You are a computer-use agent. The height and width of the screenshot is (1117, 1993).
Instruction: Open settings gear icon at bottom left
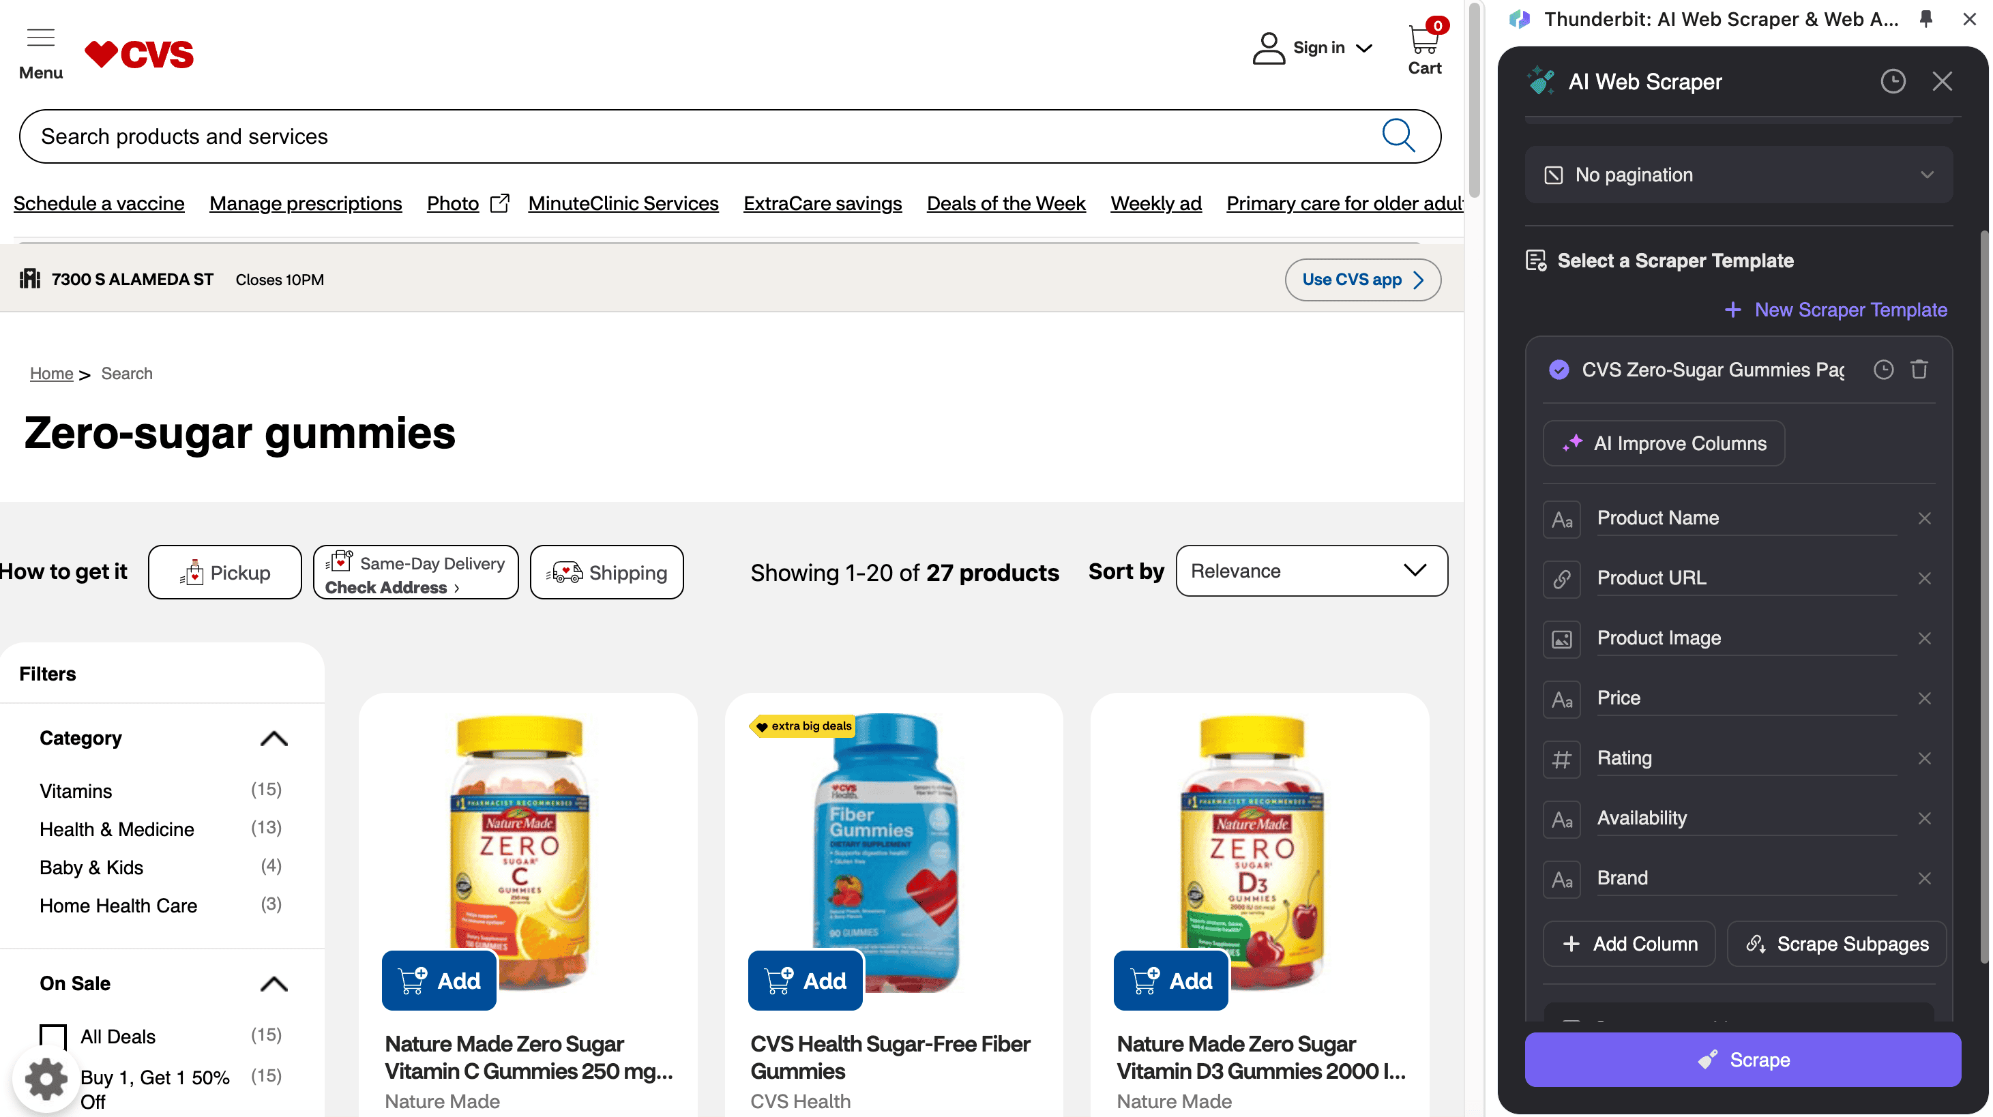point(45,1078)
